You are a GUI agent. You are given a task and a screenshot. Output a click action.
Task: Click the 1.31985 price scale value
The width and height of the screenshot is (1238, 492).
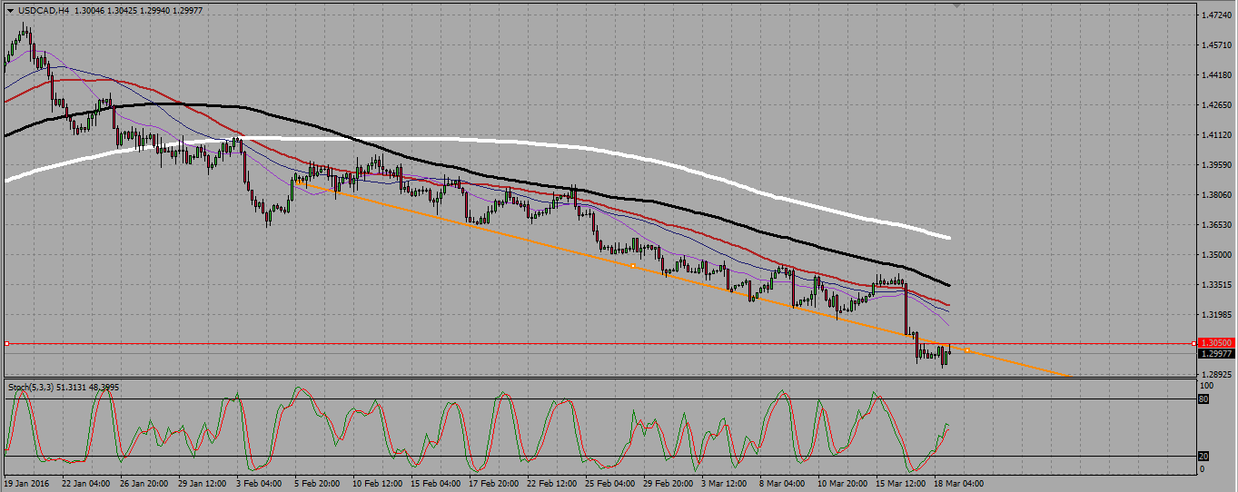1216,315
